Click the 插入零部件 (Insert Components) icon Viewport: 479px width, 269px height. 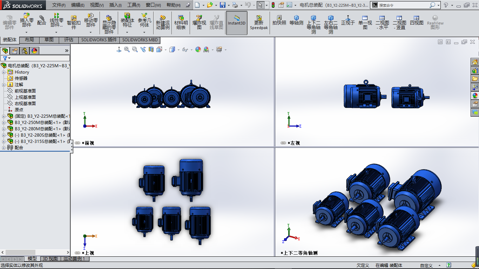point(27,16)
